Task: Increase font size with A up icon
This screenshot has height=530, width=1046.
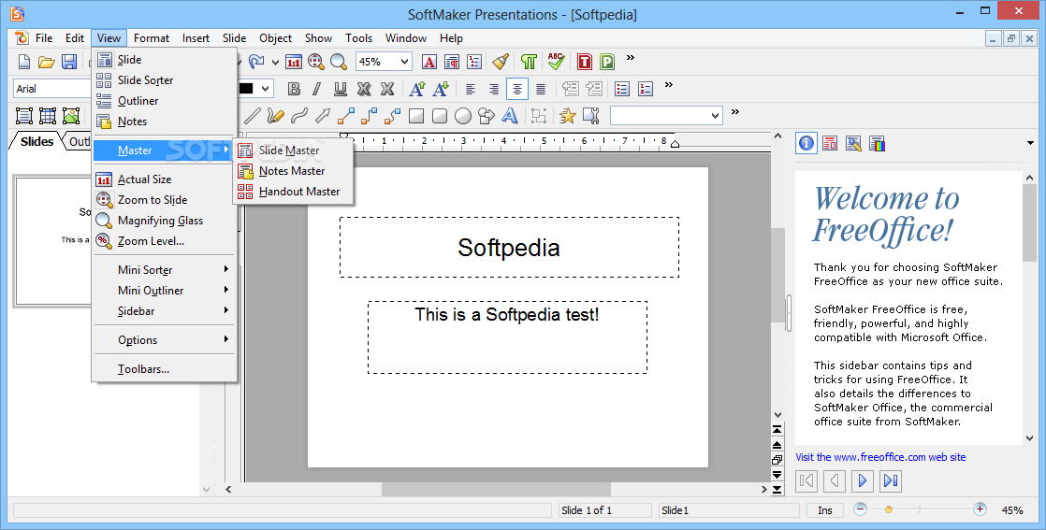Action: pyautogui.click(x=417, y=89)
